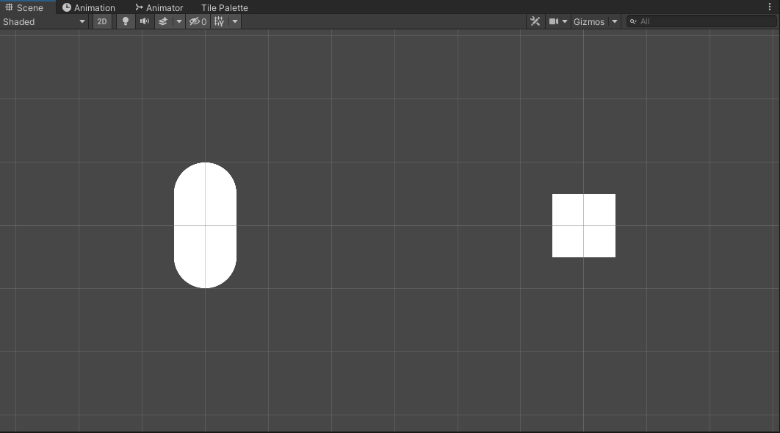
Task: Select the white capsule sprite in the scene
Action: (206, 224)
